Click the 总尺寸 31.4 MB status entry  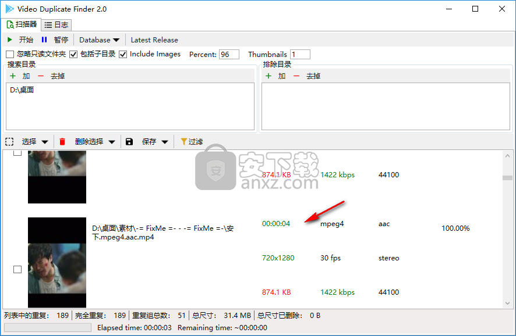222,315
